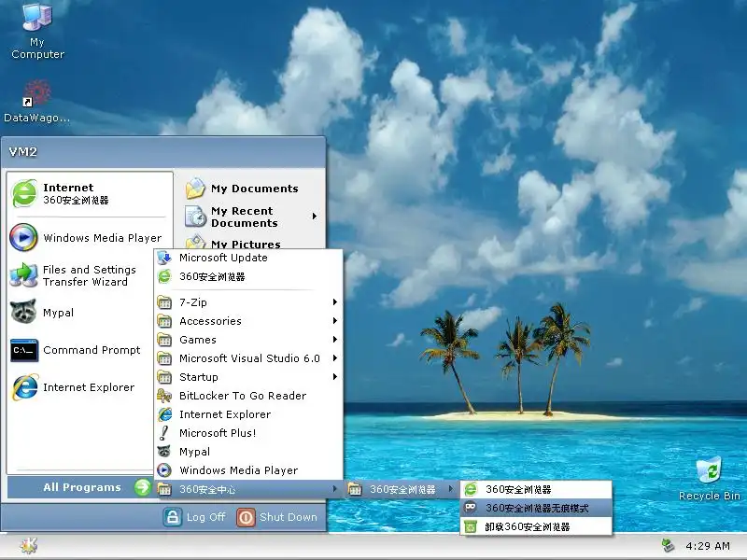Select the 360安全浏览器 entry below Microsoft Update
Image resolution: width=747 pixels, height=560 pixels.
[x=248, y=276]
